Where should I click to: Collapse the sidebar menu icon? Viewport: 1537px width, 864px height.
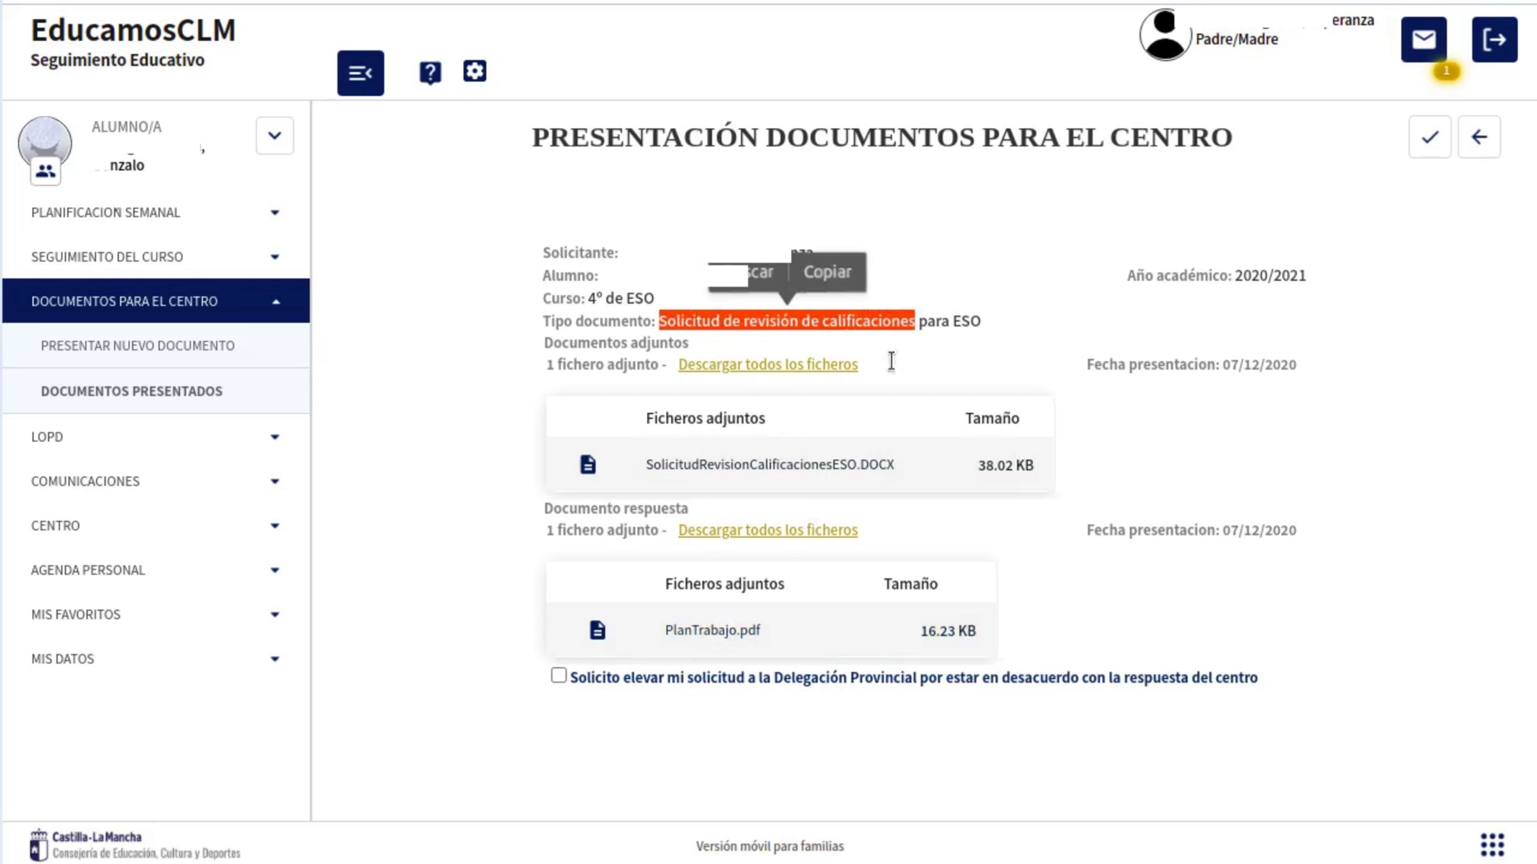(x=361, y=73)
